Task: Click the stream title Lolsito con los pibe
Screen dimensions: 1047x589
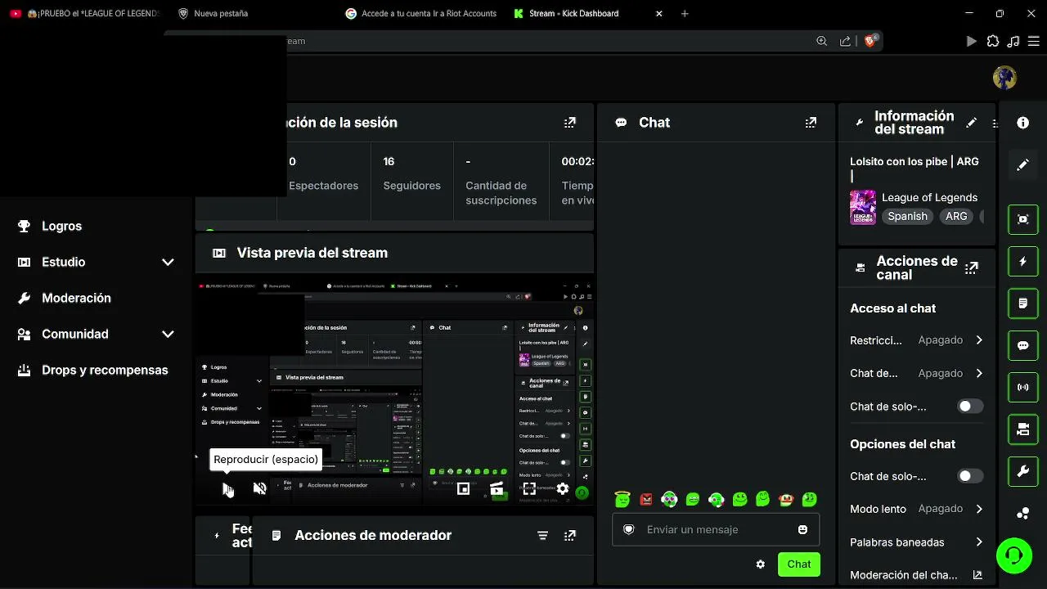Action: 914,161
